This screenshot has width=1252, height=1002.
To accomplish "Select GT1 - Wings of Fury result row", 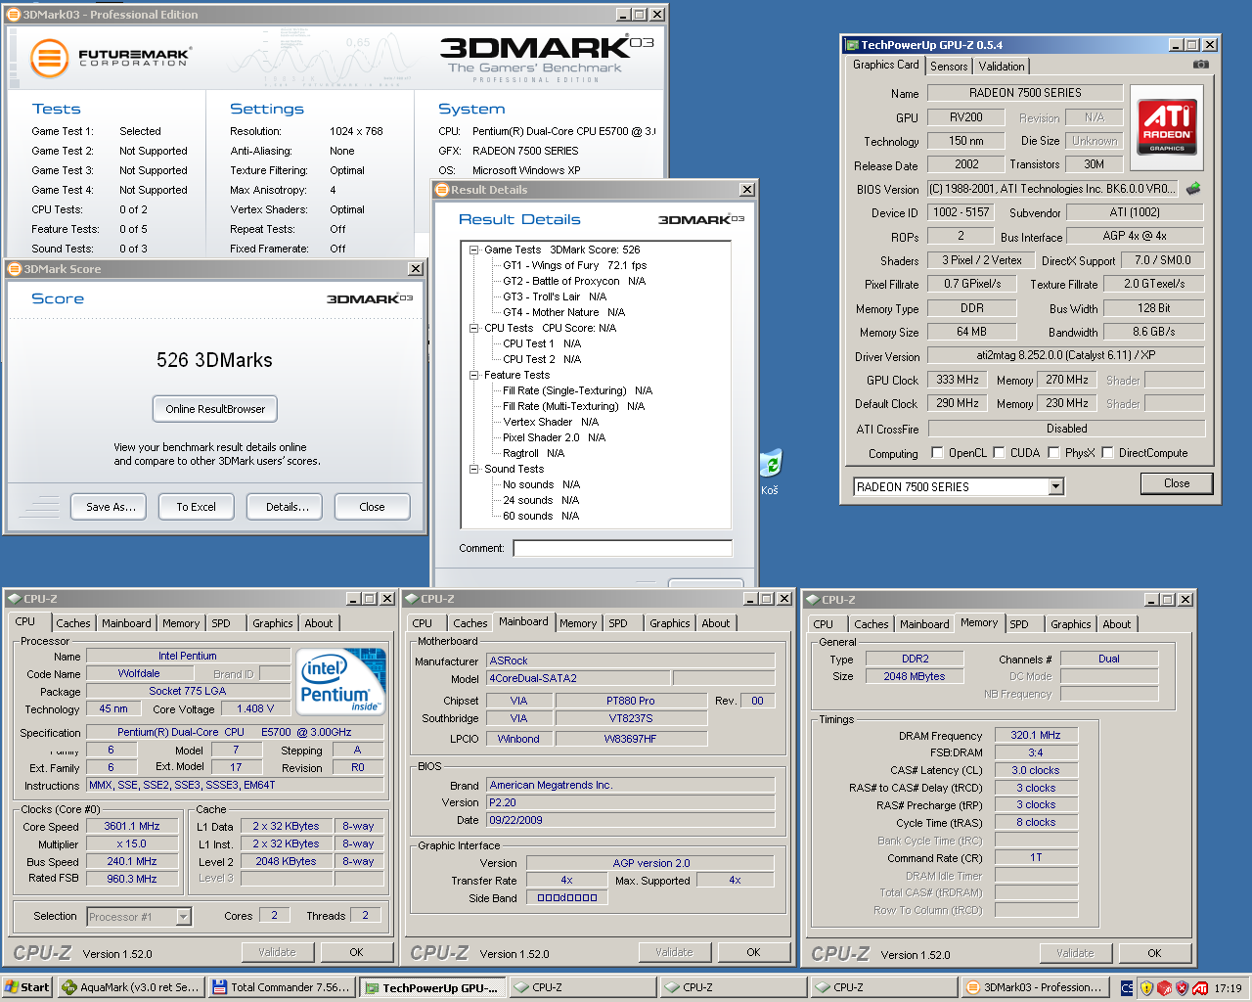I will click(574, 265).
